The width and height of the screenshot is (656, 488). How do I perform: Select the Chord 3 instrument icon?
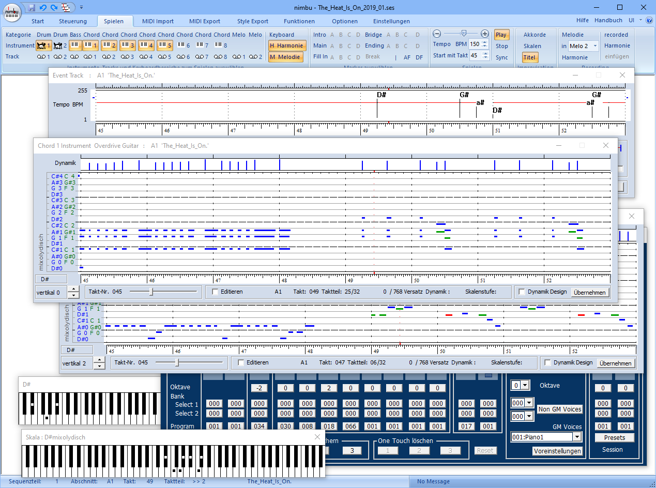point(128,45)
